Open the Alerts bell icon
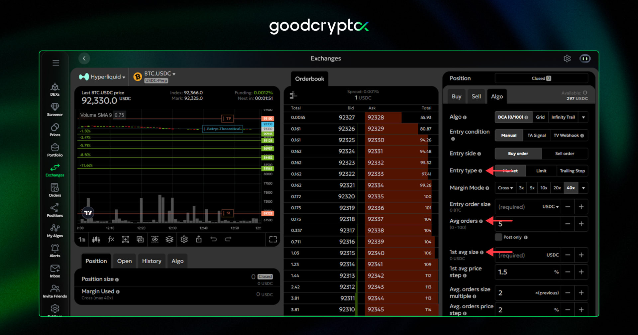Viewport: 638px width, 335px height. pos(55,251)
